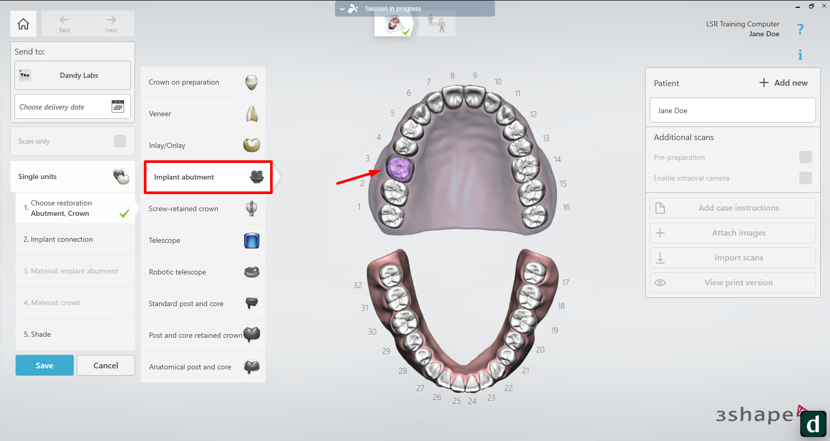
Task: Select the Telescope restoration icon
Action: (x=251, y=241)
